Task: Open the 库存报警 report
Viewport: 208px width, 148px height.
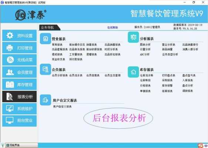Action: 167,85
